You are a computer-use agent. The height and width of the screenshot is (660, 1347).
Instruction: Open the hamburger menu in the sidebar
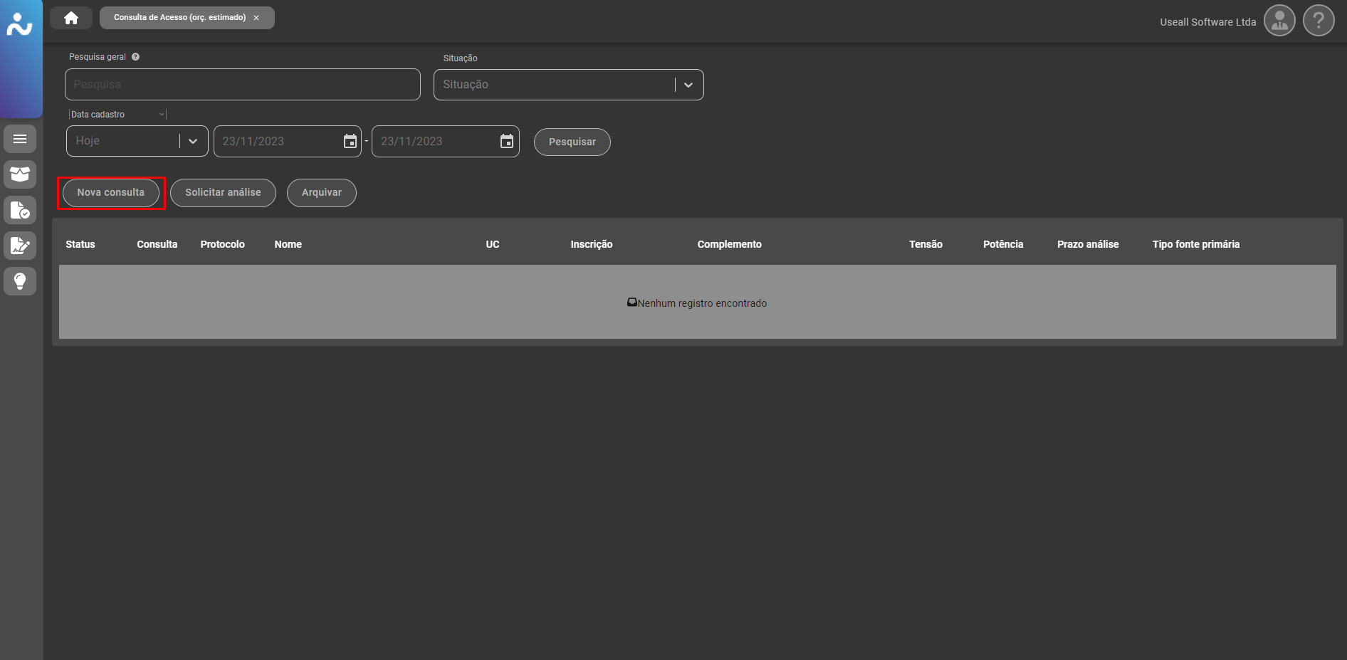[x=20, y=139]
